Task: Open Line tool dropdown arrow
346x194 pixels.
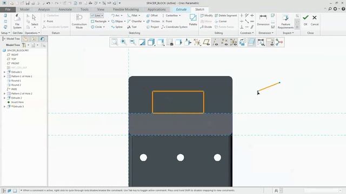Action: 102,16
